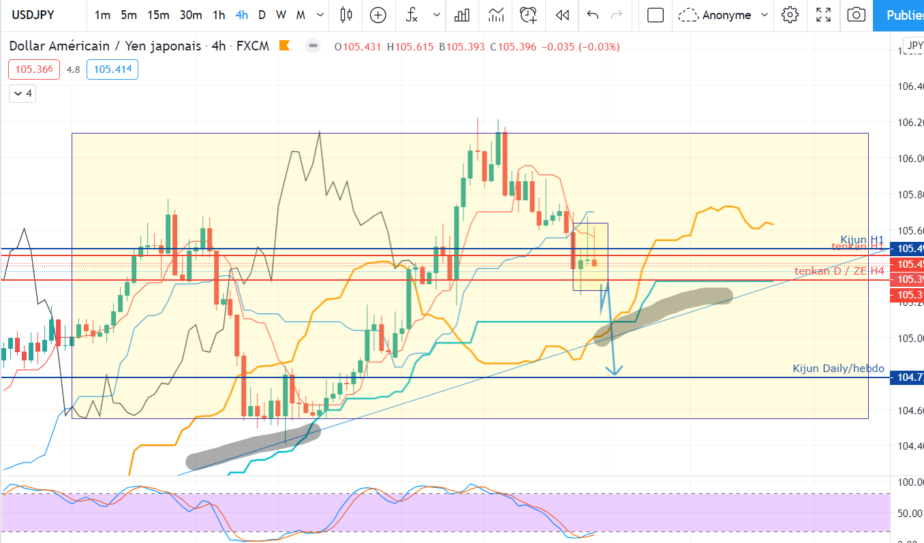Click the FXCM exchange label

click(x=253, y=46)
